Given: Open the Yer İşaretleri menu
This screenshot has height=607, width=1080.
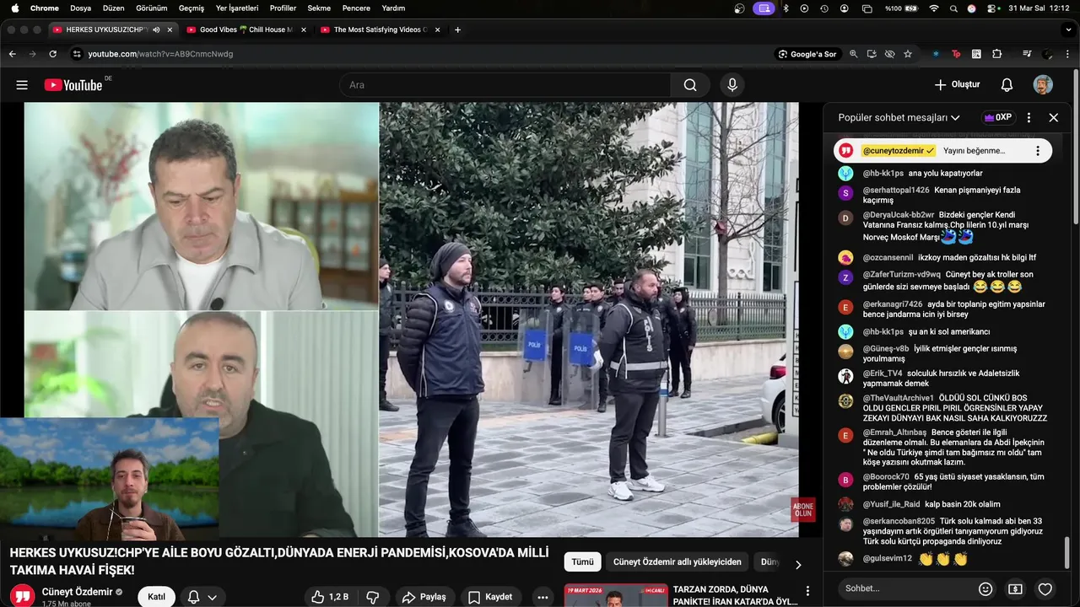Looking at the screenshot, I should (x=236, y=8).
